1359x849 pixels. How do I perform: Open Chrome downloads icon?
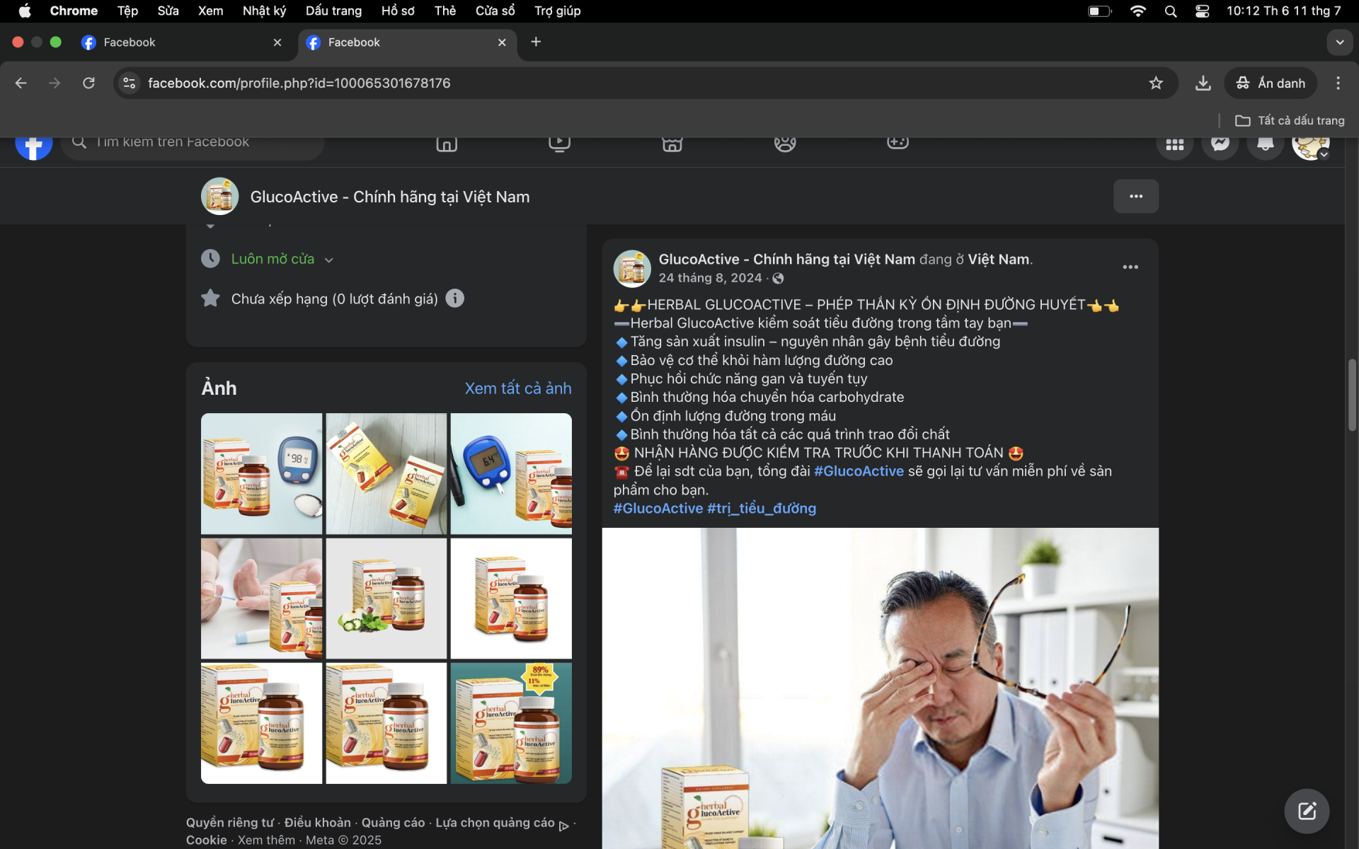pos(1203,83)
